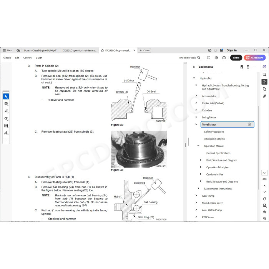Collapse the Operation Manual bookmark
Image resolution: width=269 pixels, height=269 pixels.
tap(199, 146)
